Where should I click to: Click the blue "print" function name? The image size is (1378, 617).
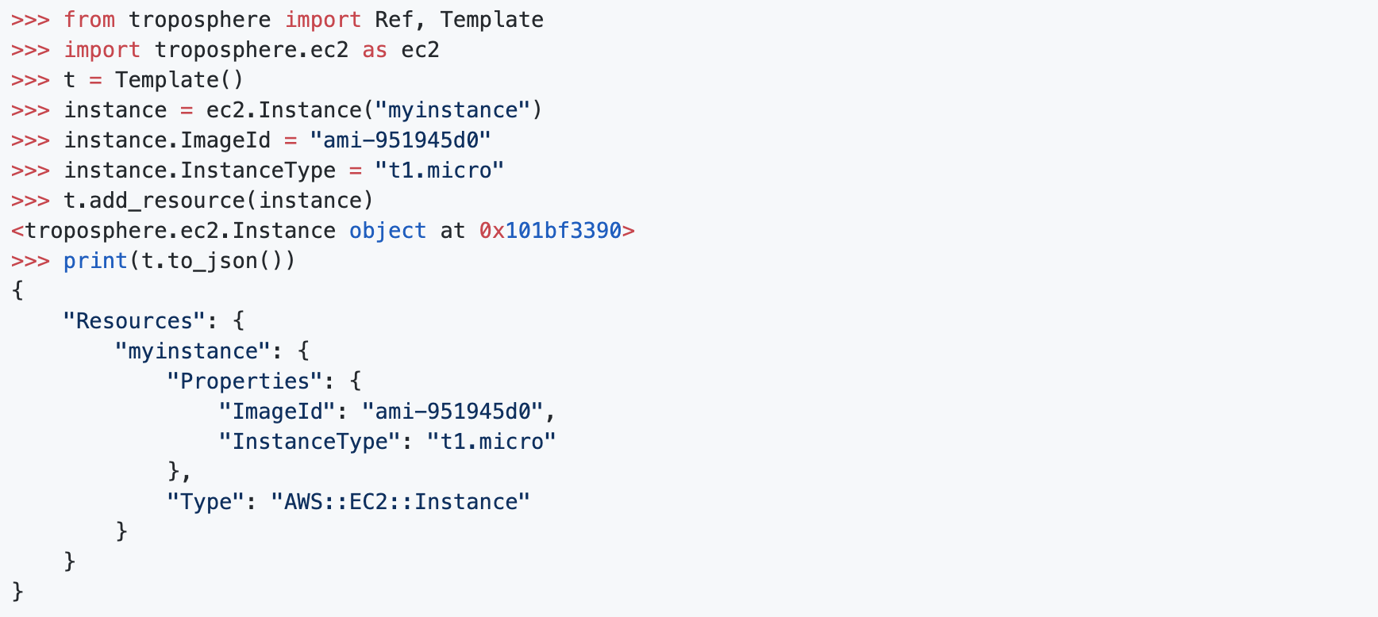[x=95, y=261]
